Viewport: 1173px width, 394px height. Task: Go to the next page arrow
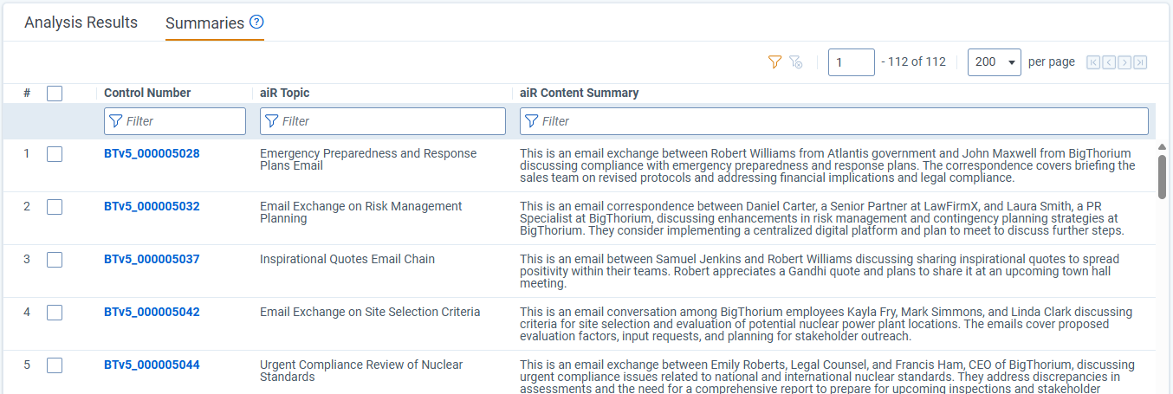click(1124, 62)
